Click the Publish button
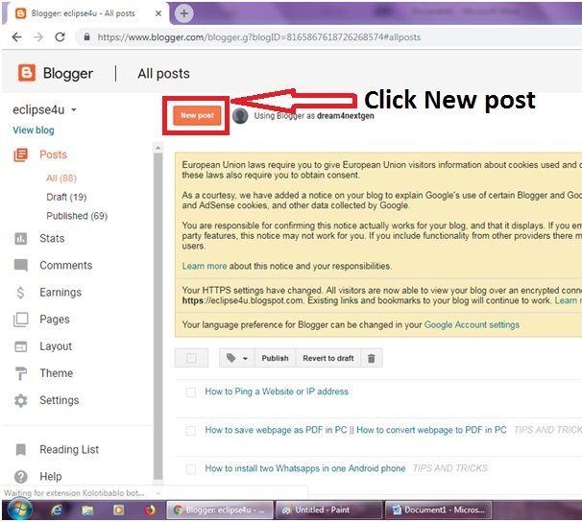 (x=275, y=358)
